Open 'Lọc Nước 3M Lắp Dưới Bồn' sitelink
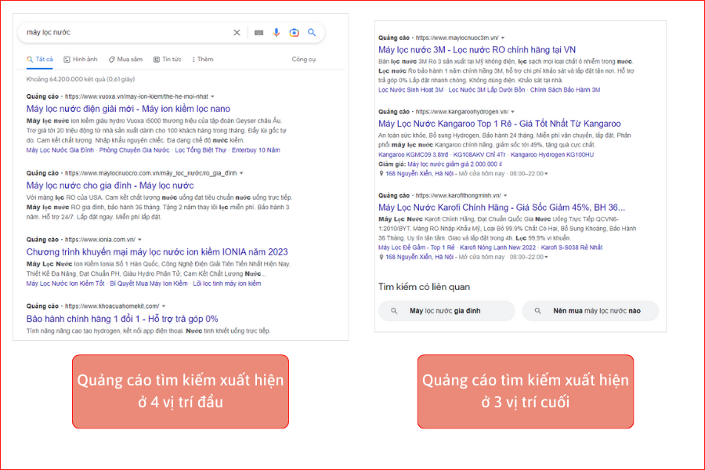 (486, 90)
